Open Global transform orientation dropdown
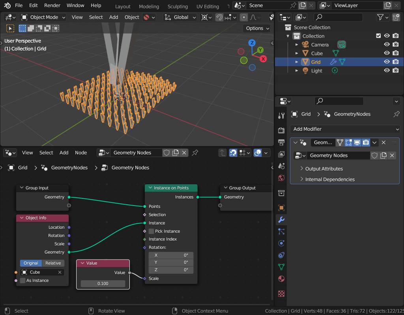404x315 pixels. (x=180, y=17)
